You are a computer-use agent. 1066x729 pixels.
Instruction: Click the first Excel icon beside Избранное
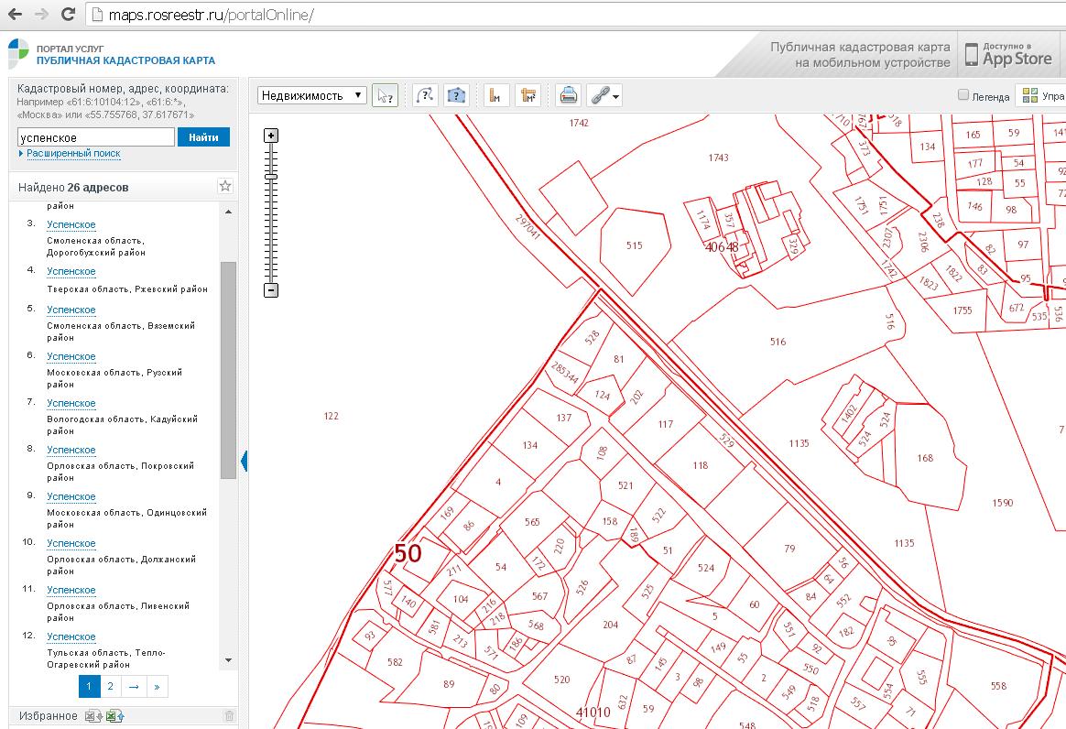(x=93, y=716)
